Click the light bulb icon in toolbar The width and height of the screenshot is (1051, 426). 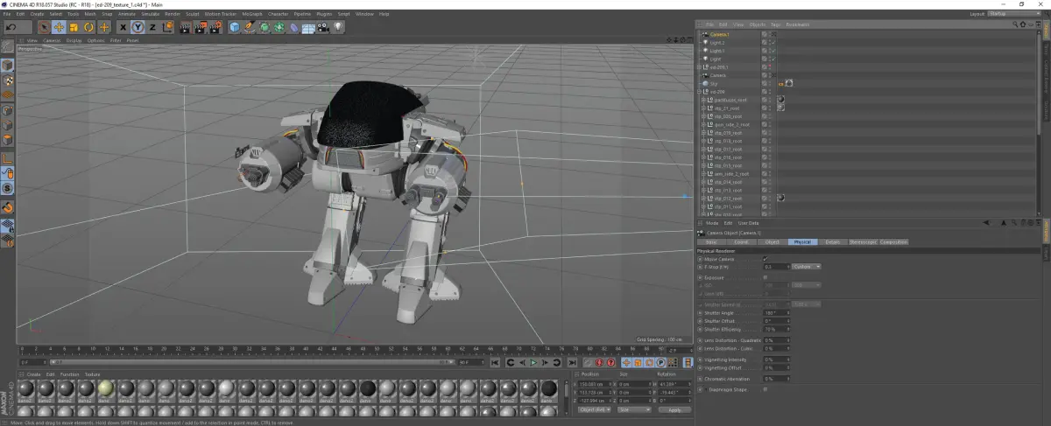(x=337, y=27)
